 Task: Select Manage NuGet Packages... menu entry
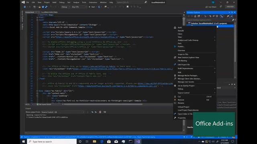(188, 76)
